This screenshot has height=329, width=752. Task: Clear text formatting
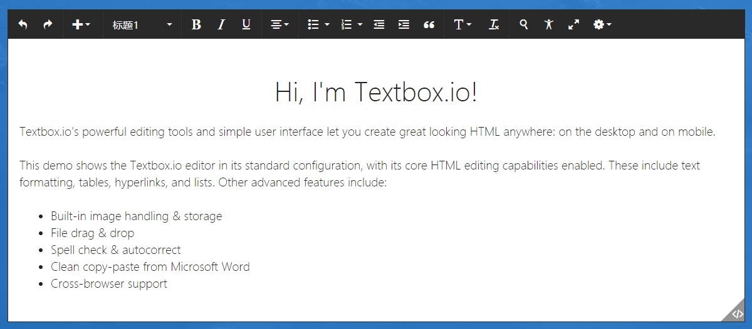[x=494, y=24]
